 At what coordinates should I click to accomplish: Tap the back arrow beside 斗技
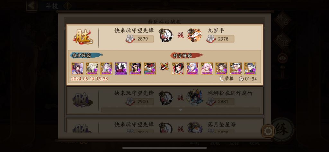(31, 6)
